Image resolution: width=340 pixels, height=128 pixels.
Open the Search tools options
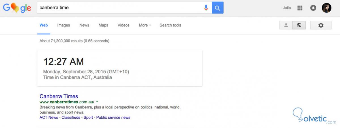click(x=170, y=25)
